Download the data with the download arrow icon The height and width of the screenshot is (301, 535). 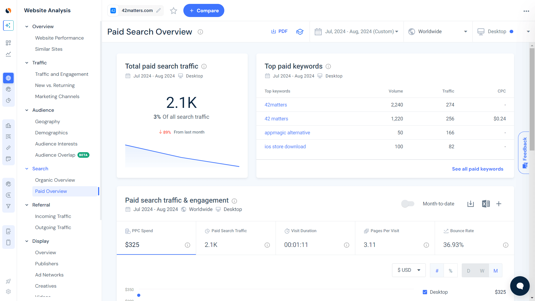470,204
